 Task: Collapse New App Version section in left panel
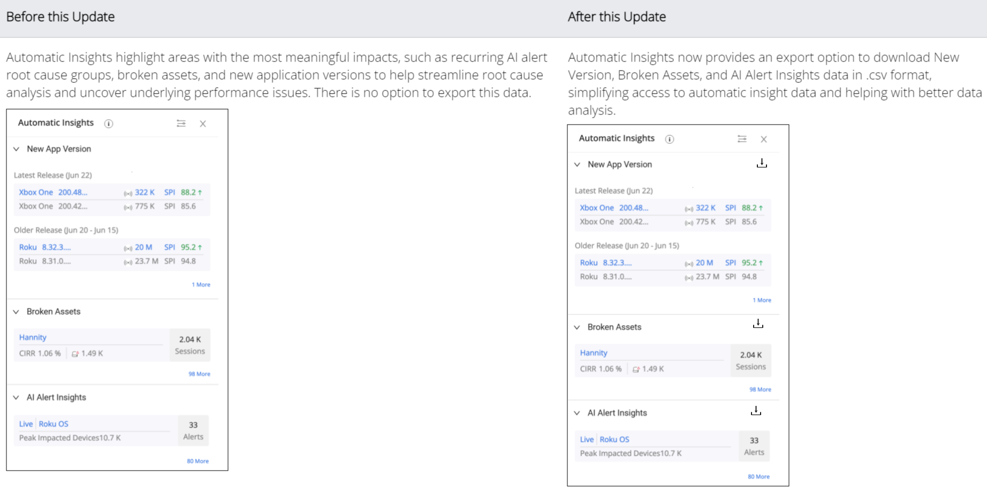tap(16, 149)
